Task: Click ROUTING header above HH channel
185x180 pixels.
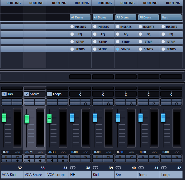Action: click(x=82, y=3)
